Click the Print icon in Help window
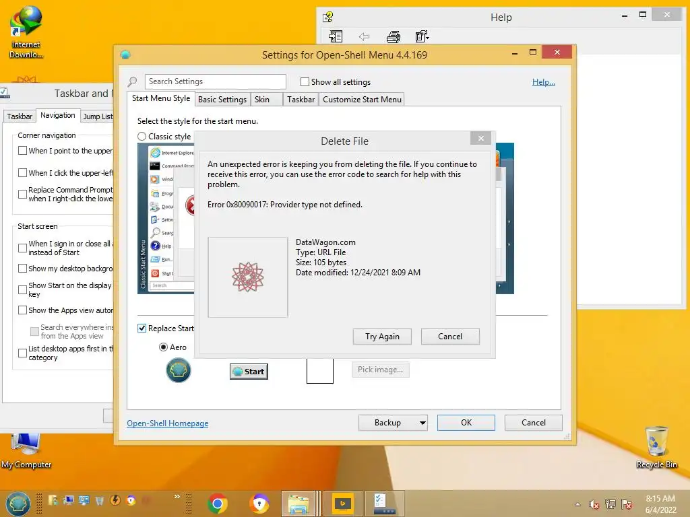 [393, 37]
